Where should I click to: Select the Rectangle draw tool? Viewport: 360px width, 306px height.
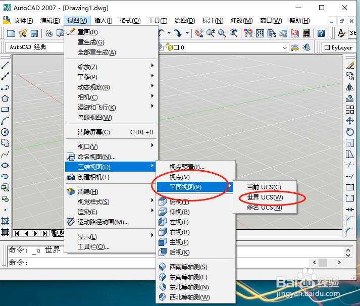5,110
